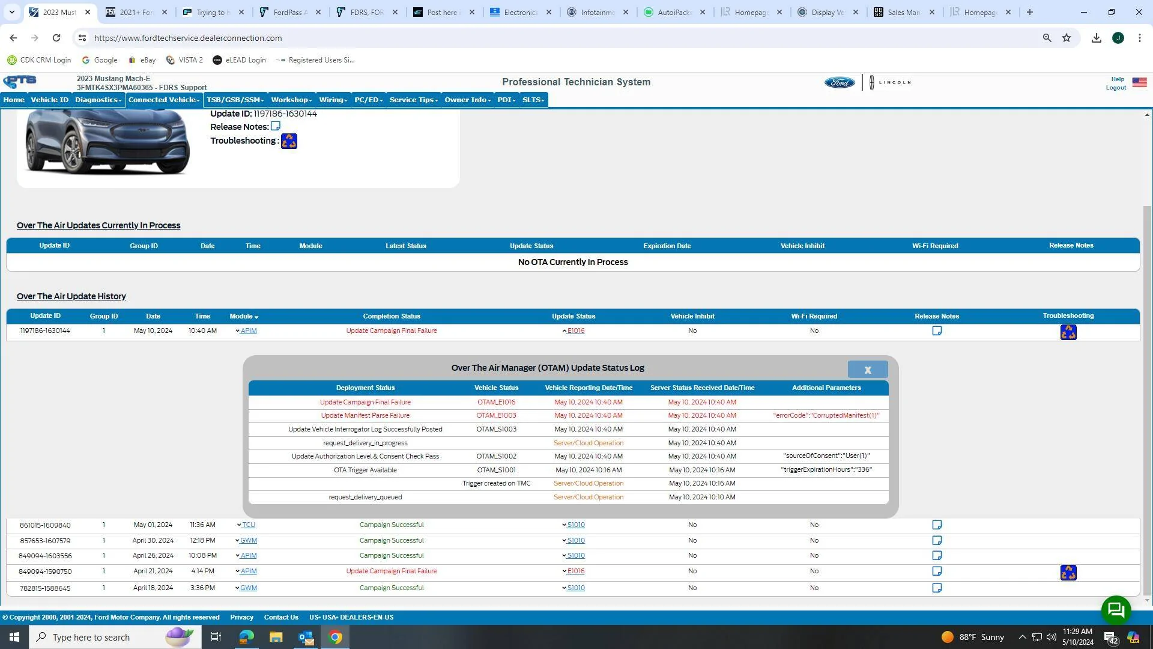Open Chrome zoom magnifier icon

tap(1047, 38)
